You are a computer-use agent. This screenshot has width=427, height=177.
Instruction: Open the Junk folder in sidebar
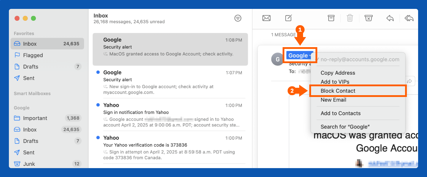[29, 164]
